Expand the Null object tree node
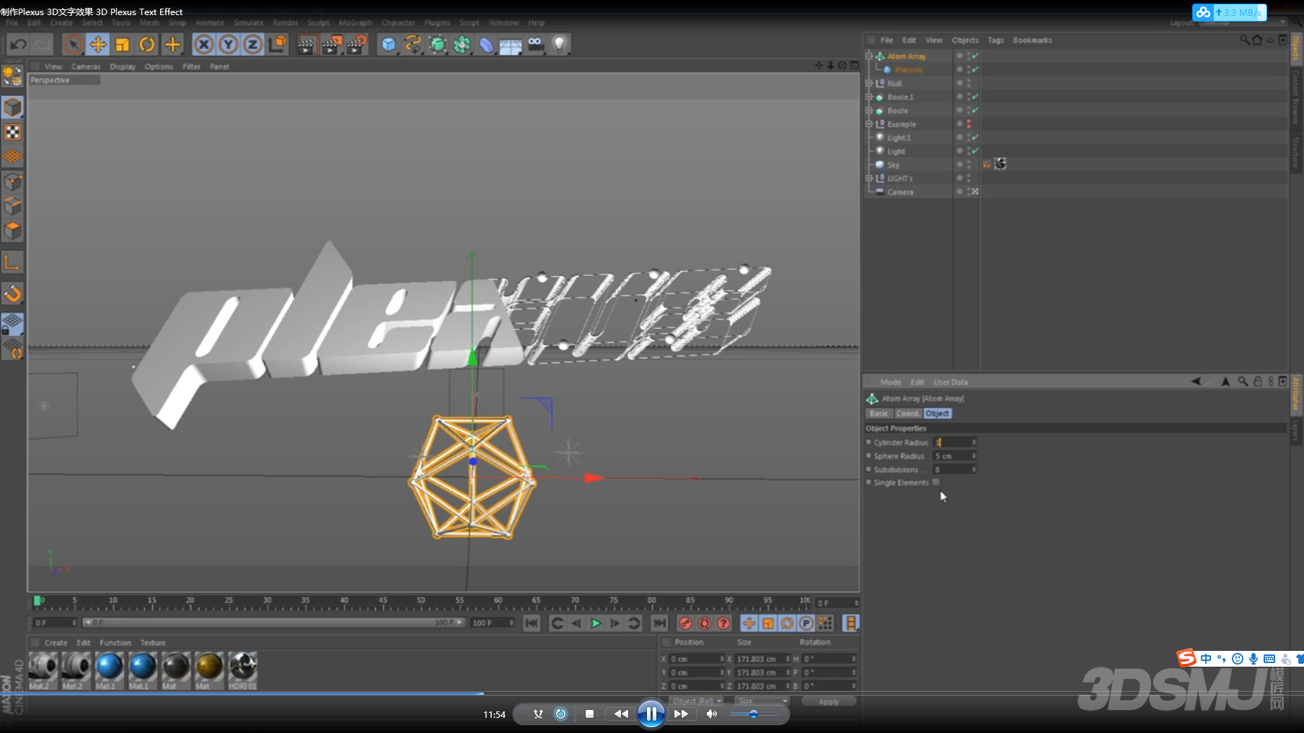1304x733 pixels. click(869, 84)
